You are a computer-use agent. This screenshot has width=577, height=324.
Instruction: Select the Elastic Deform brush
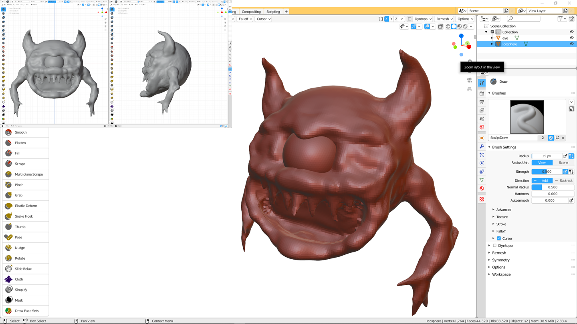coord(26,206)
